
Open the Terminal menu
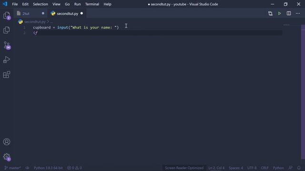92,4
